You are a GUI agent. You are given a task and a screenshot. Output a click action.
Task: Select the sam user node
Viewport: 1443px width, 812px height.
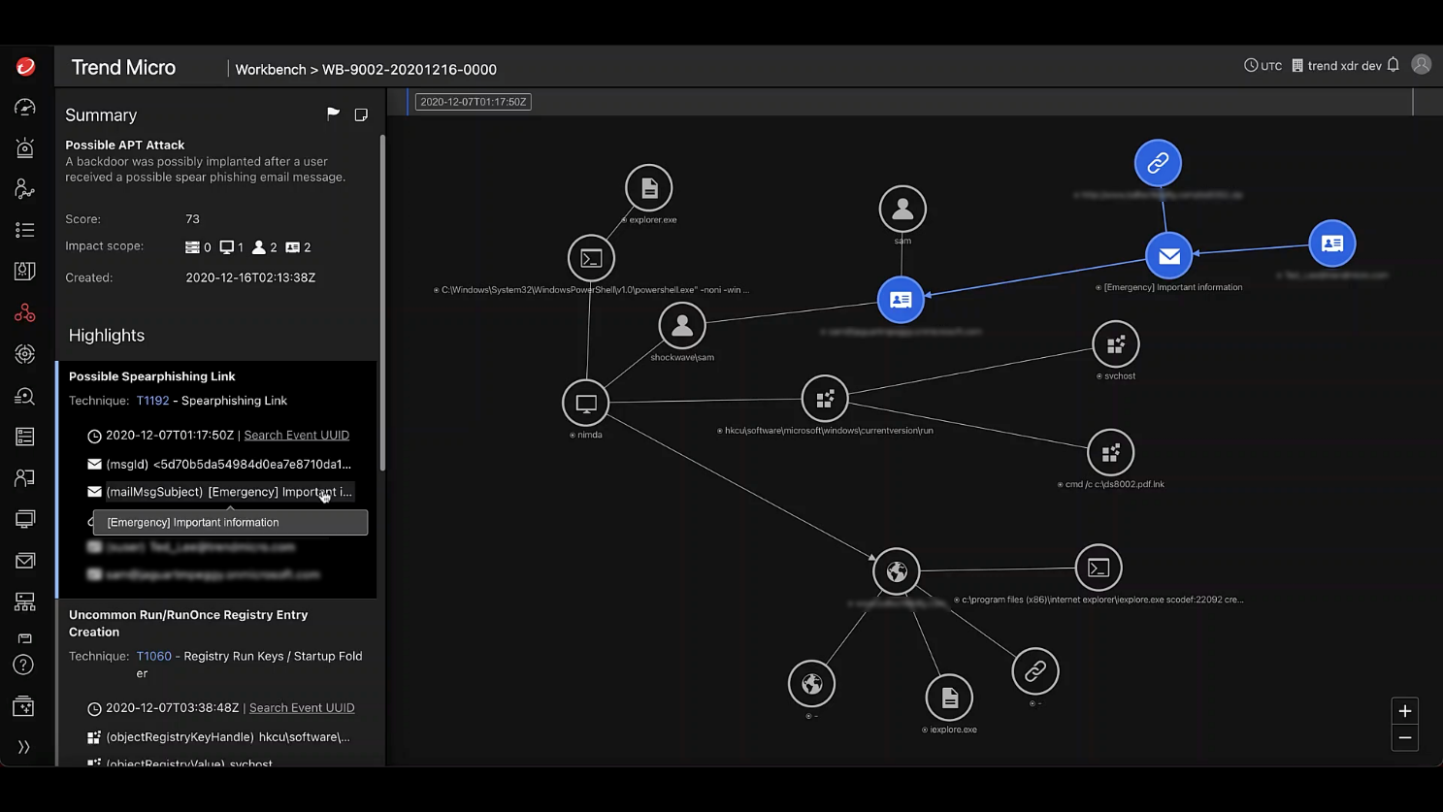[902, 209]
